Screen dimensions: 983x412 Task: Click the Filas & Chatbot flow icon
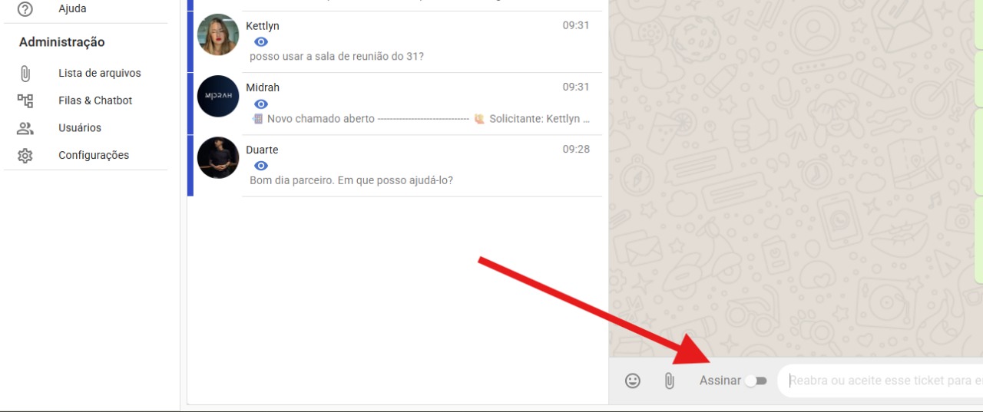pos(25,101)
